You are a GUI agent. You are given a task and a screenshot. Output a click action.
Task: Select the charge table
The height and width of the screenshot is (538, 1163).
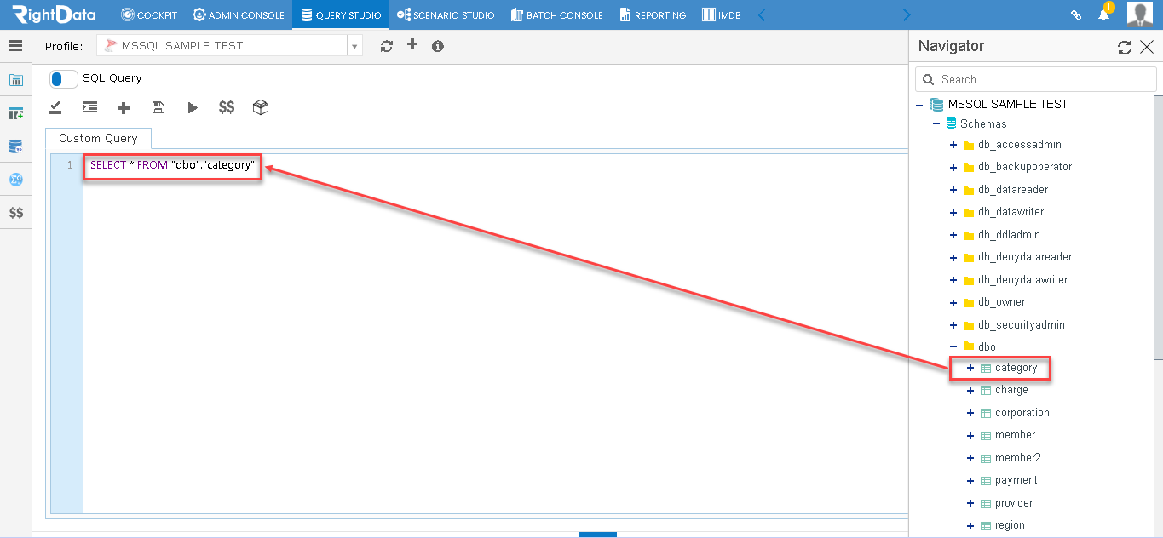click(1011, 390)
